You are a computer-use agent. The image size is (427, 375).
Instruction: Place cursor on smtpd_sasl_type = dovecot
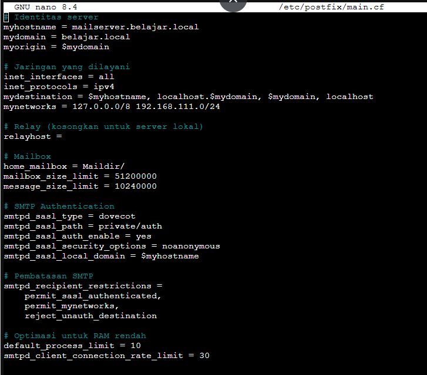[x=69, y=216]
